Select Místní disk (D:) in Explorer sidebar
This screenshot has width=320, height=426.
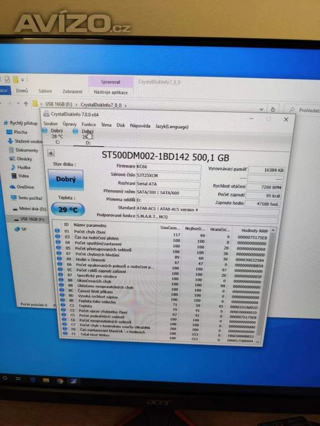point(29,209)
